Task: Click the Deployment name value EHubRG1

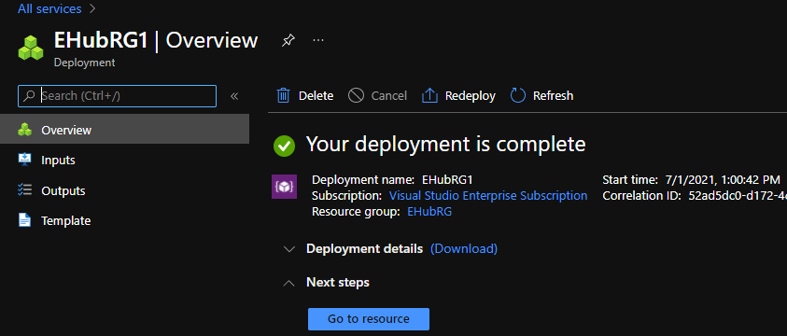Action: [447, 179]
